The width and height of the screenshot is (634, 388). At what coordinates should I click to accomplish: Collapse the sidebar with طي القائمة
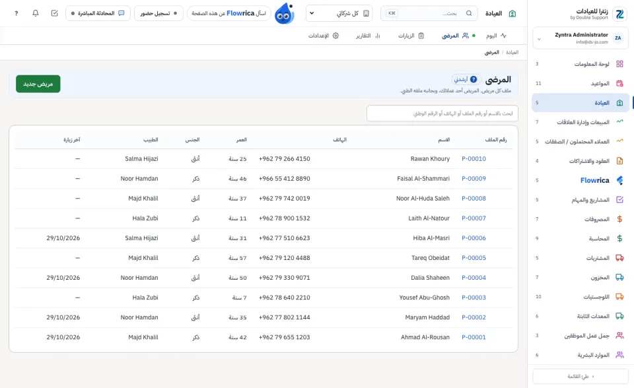(581, 376)
